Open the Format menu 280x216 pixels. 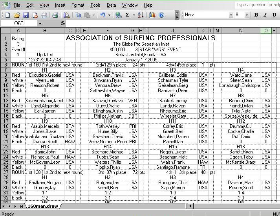[78, 5]
